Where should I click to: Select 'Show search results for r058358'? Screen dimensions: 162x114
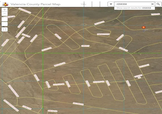pyautogui.click(x=134, y=8)
